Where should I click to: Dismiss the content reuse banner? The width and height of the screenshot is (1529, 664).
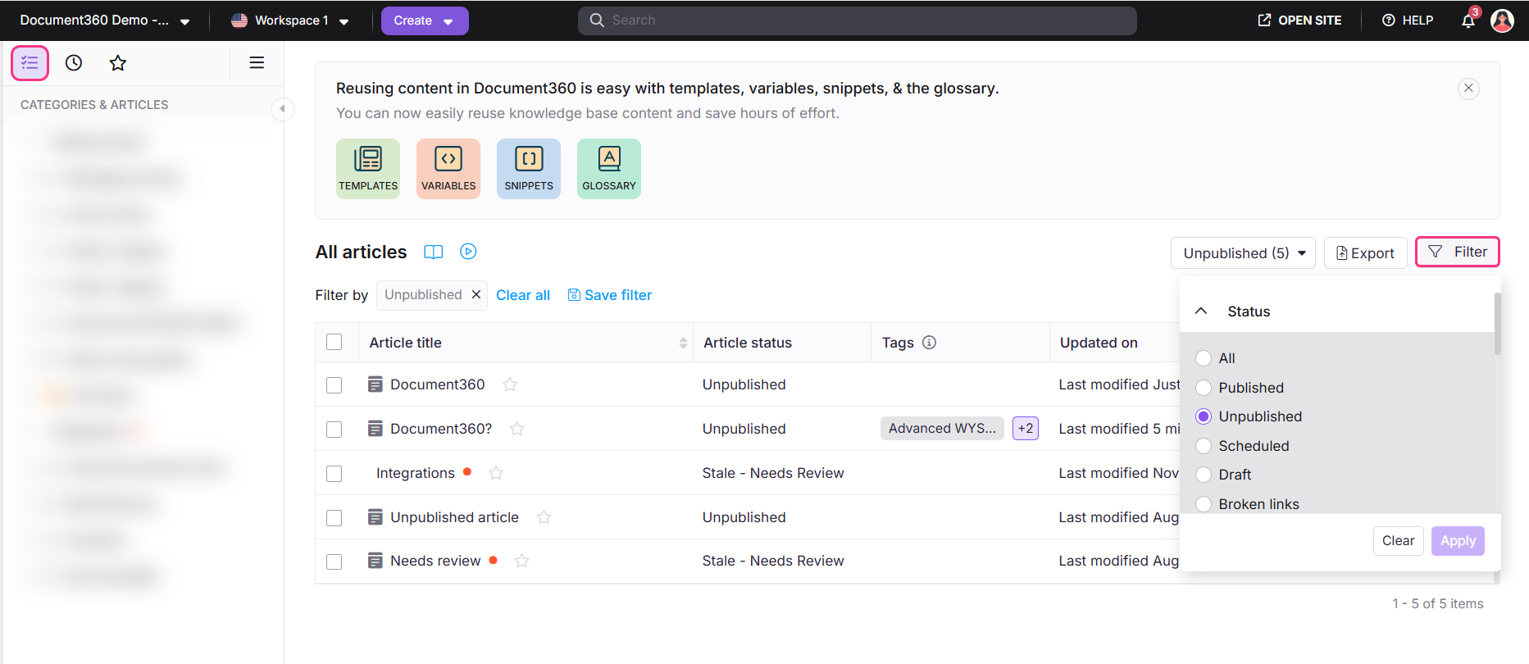click(1468, 89)
